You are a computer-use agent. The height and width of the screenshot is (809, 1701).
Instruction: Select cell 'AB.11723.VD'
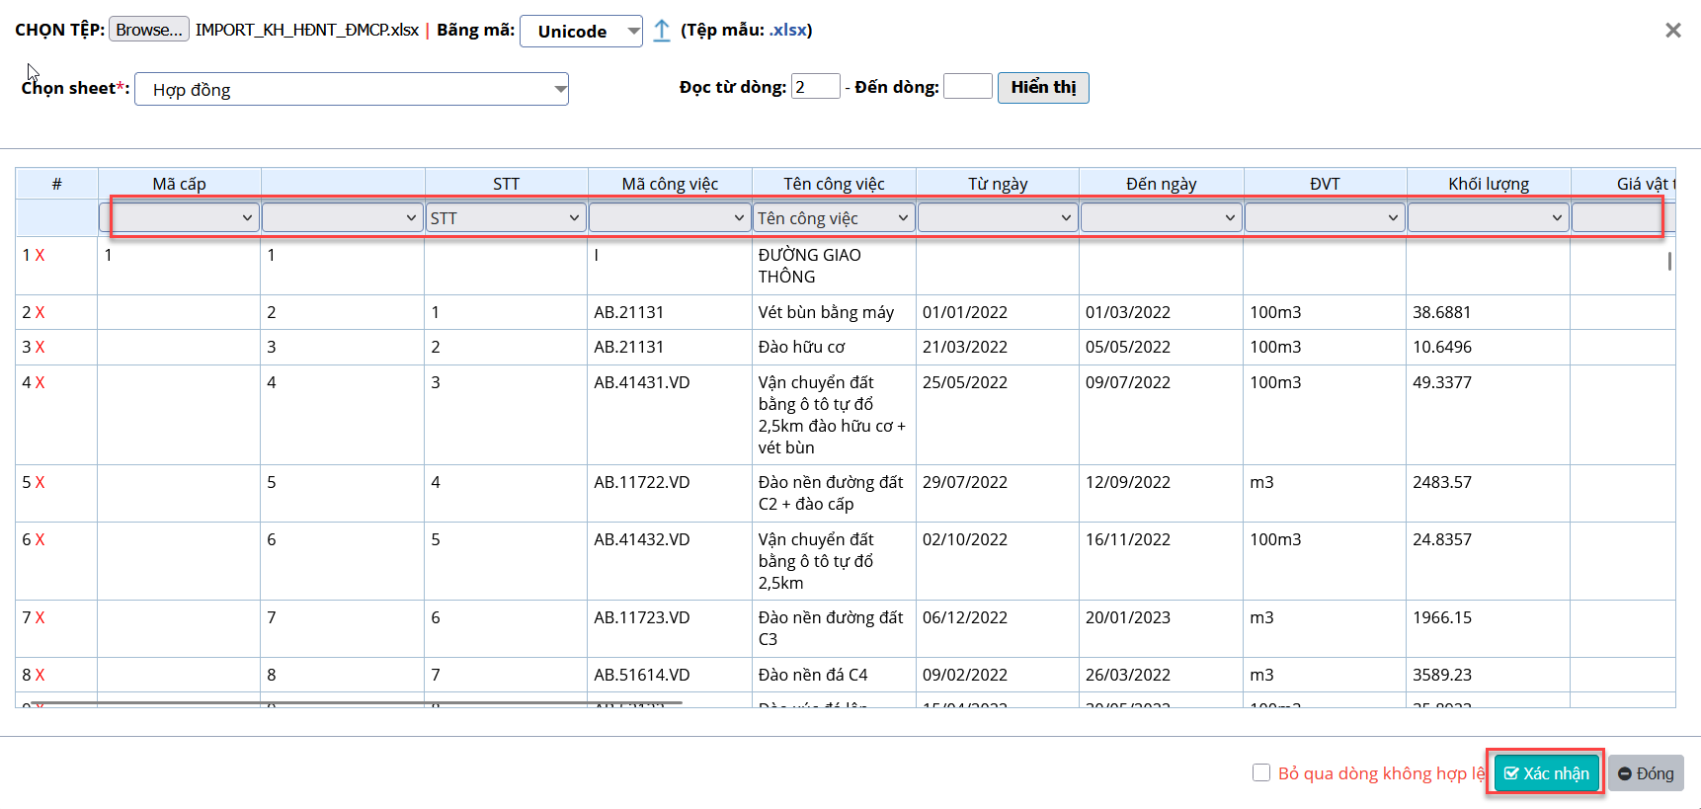pyautogui.click(x=670, y=628)
